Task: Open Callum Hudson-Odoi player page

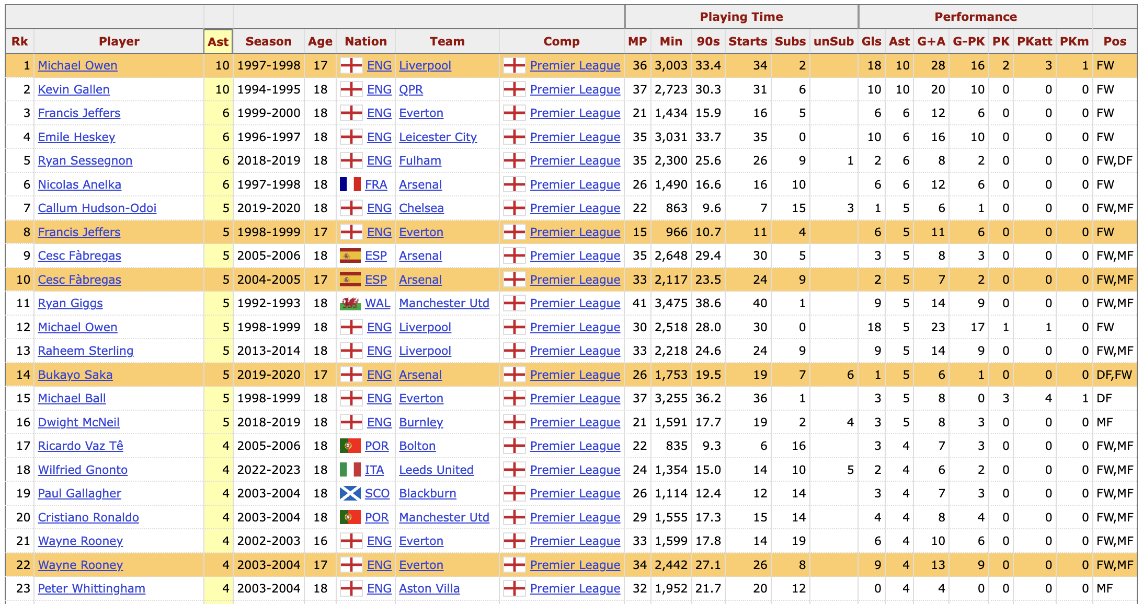Action: 97,208
